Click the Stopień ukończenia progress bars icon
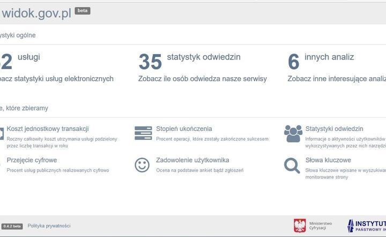Viewport: 386px width, 237px height. [x=143, y=133]
